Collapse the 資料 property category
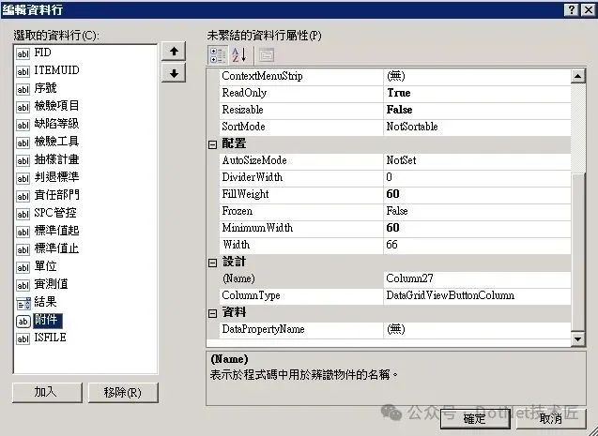 [x=213, y=313]
